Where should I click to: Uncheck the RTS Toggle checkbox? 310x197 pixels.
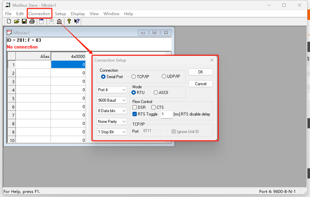click(135, 114)
